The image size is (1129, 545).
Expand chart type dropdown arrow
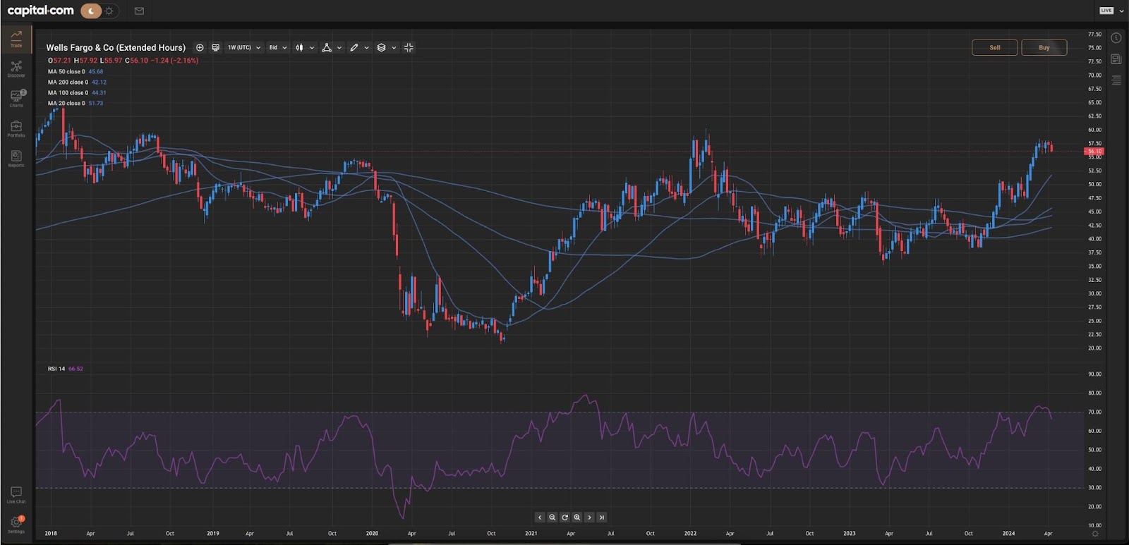(312, 48)
